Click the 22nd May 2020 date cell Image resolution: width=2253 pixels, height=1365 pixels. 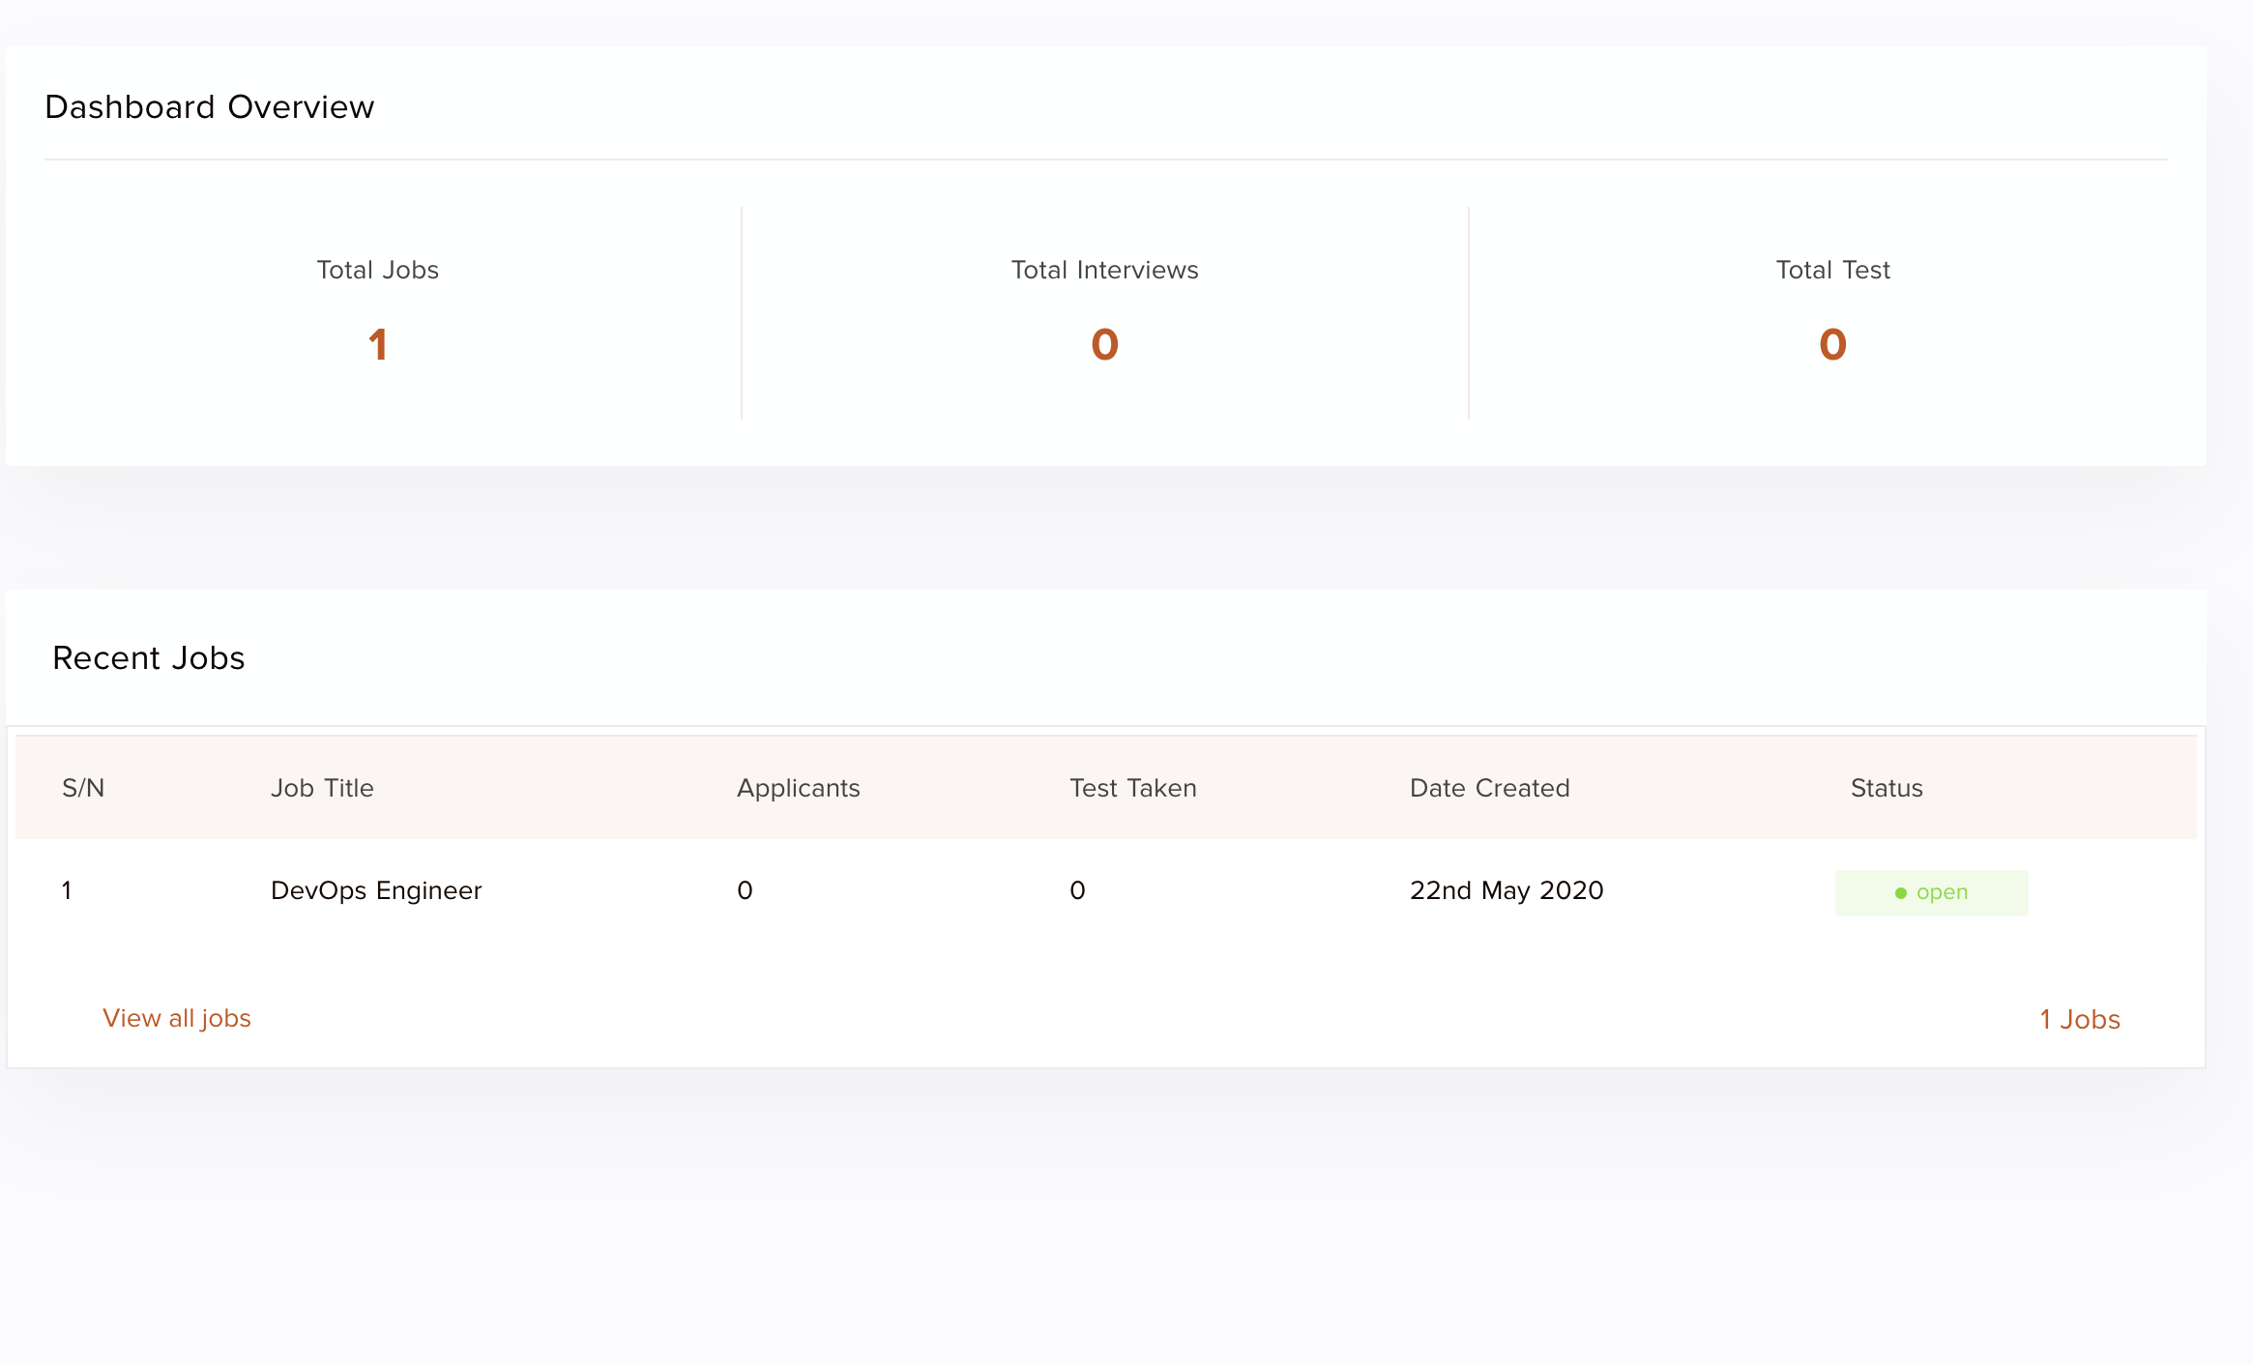(x=1506, y=890)
